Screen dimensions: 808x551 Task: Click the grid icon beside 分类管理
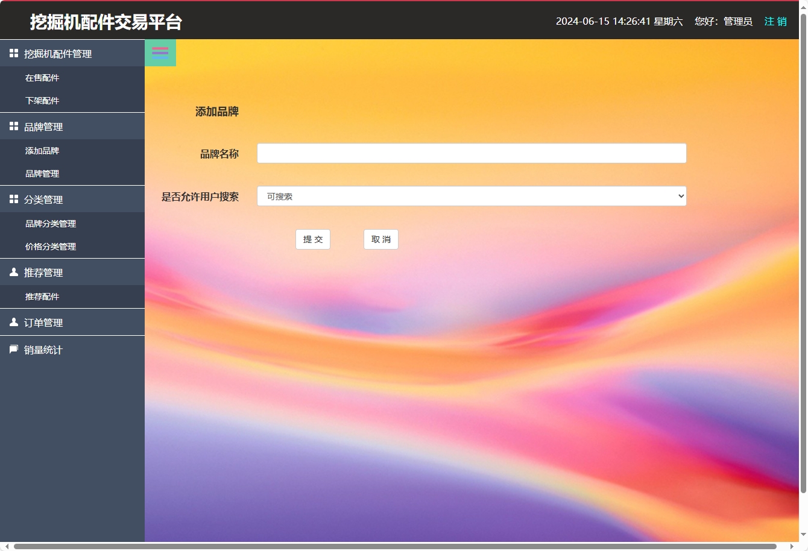(13, 199)
